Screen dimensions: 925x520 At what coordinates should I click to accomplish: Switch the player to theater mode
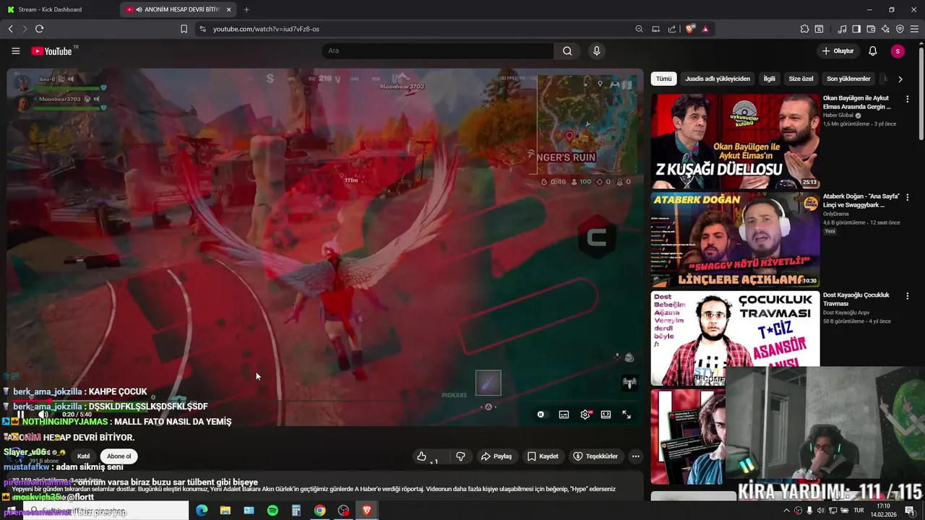[606, 415]
